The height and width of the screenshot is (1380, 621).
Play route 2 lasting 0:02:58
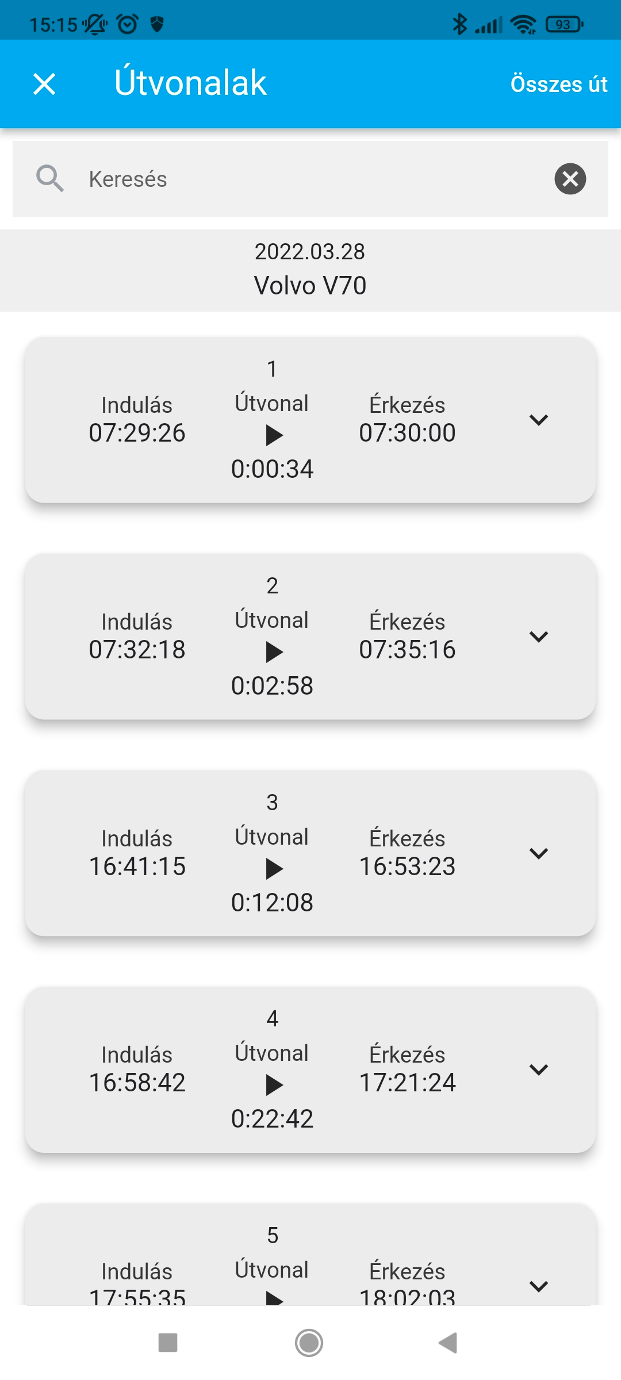(x=274, y=652)
